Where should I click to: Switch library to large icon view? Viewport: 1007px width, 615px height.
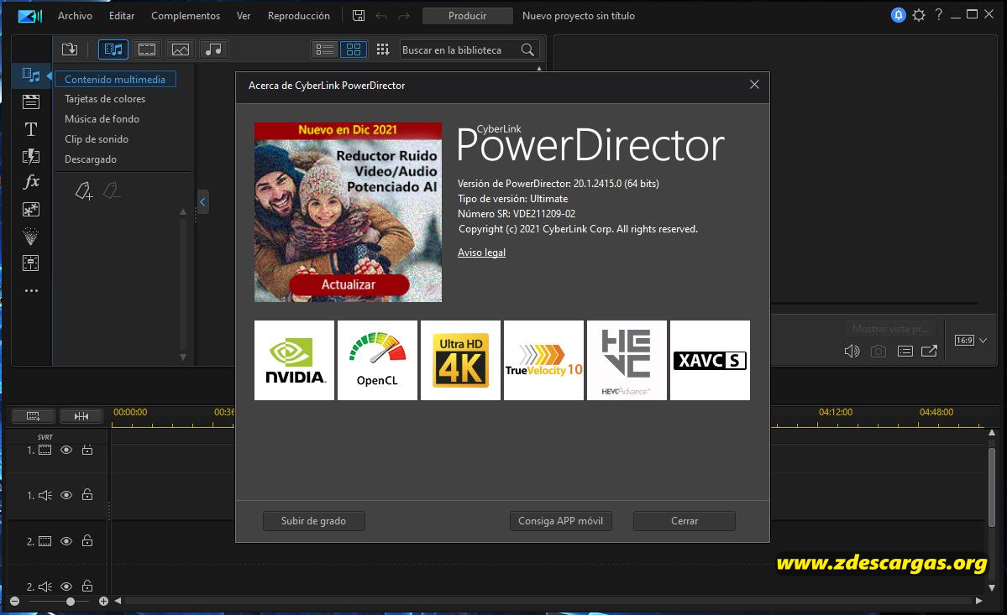pos(354,50)
